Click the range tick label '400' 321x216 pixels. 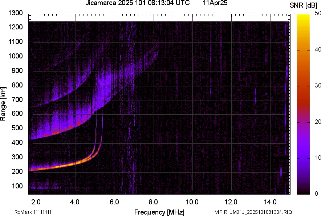(x=17, y=142)
